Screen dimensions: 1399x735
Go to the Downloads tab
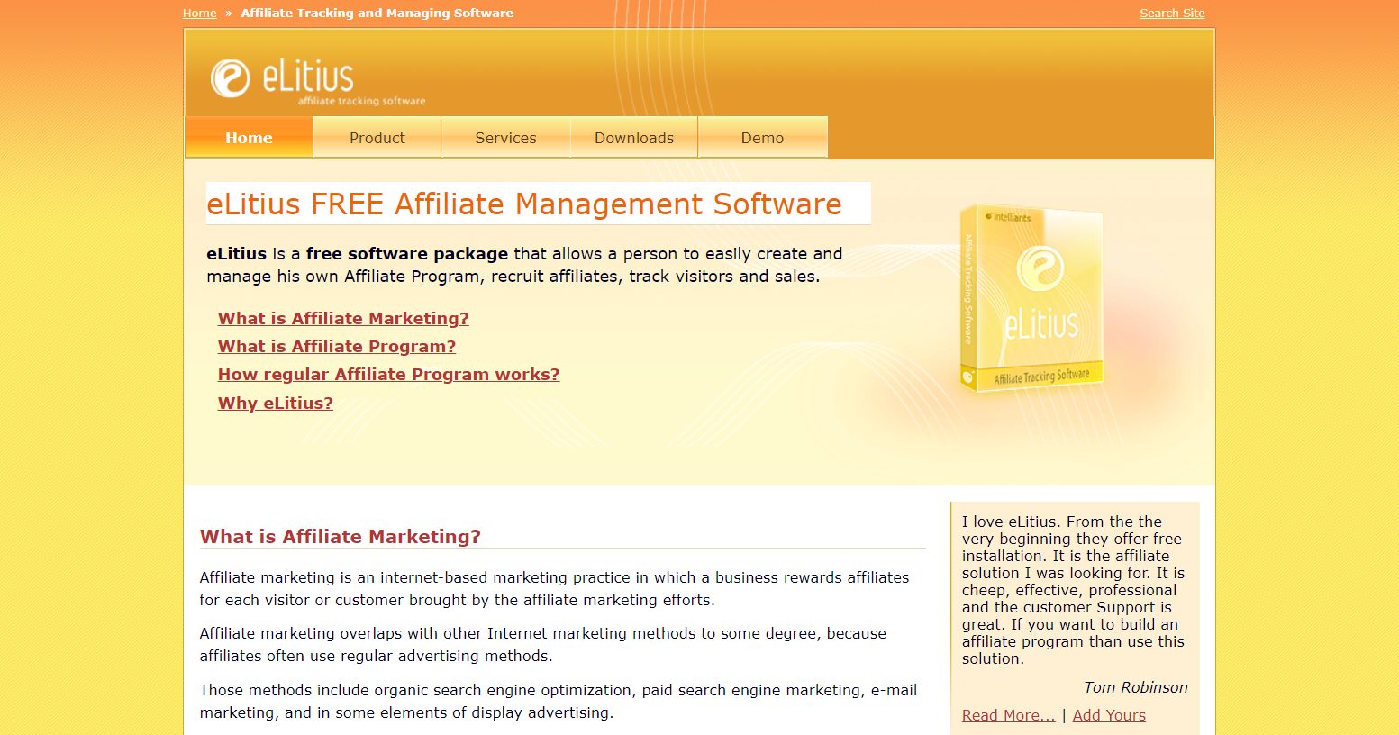pyautogui.click(x=634, y=138)
